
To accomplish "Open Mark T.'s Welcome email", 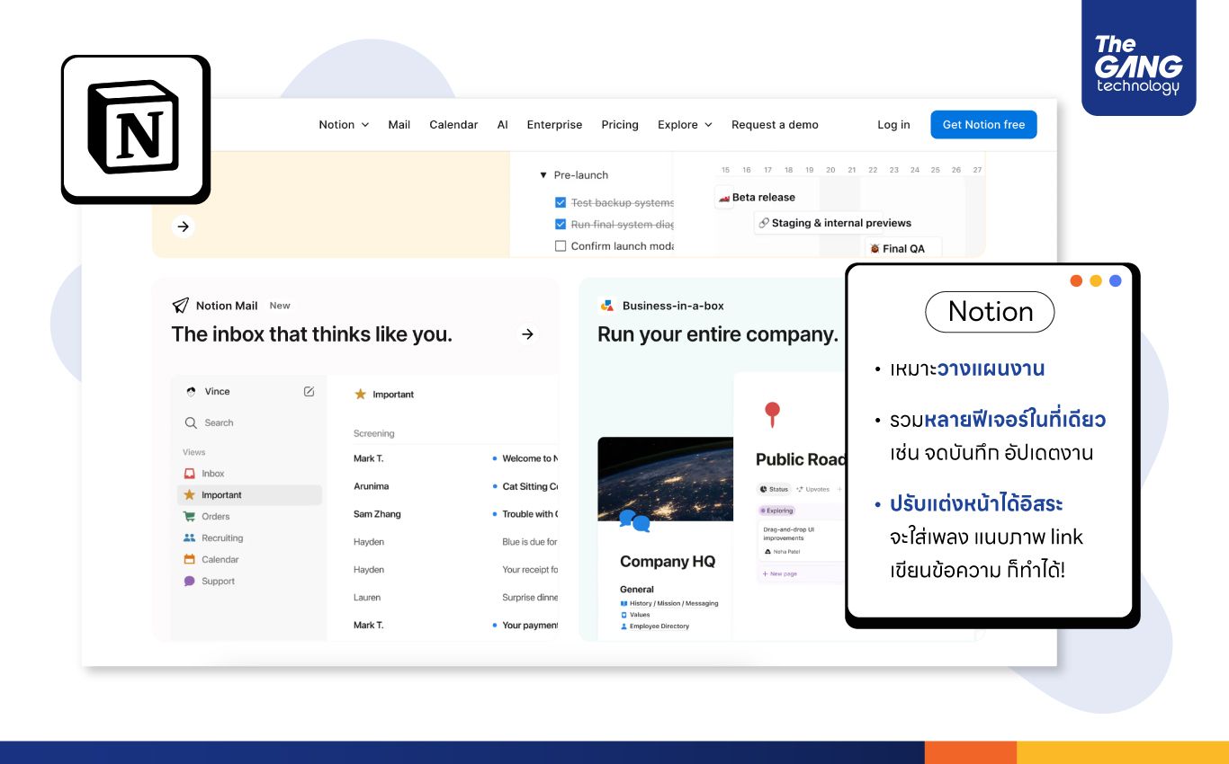I will click(x=455, y=458).
